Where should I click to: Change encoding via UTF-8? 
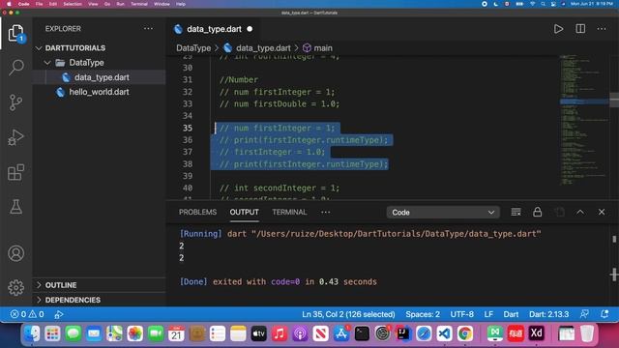click(462, 314)
